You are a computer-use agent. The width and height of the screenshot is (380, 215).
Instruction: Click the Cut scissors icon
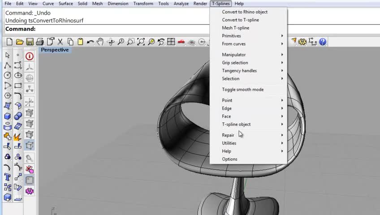(x=60, y=42)
